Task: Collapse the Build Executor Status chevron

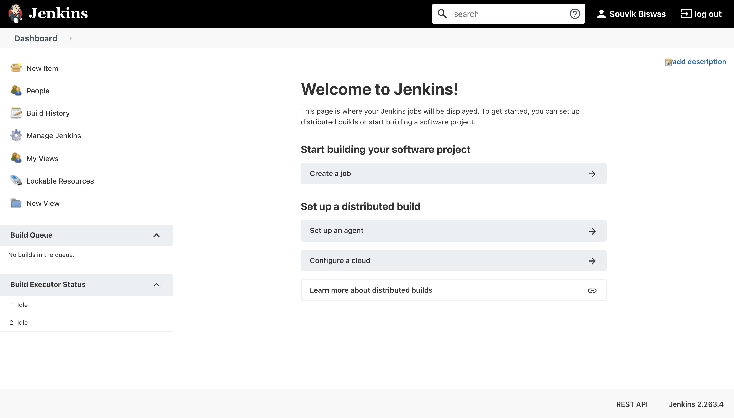Action: (156, 285)
